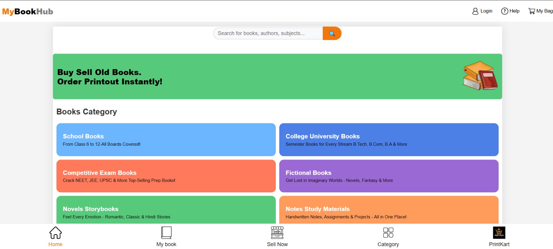The image size is (553, 249).
Task: Click the stacked books banner illustration
Action: coord(480,76)
